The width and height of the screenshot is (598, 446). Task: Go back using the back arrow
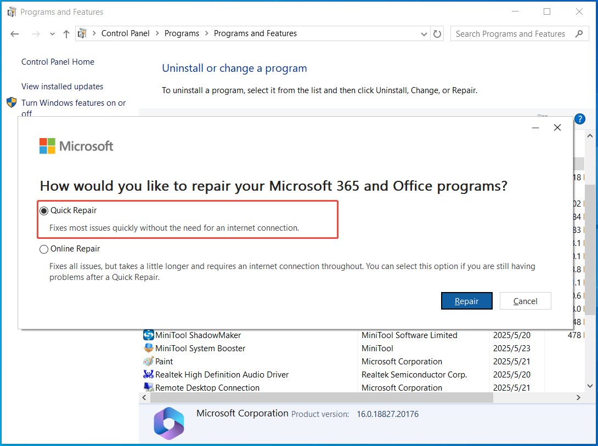[x=14, y=33]
